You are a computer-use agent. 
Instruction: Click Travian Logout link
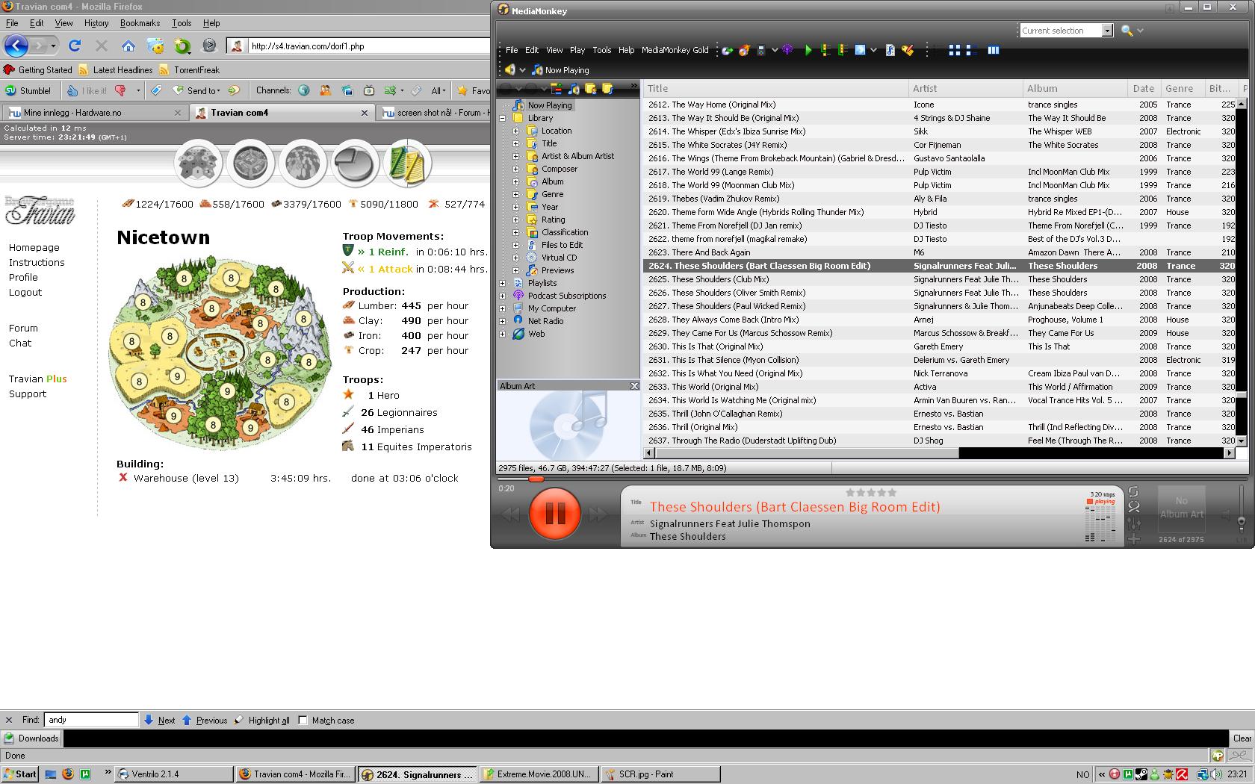point(25,293)
